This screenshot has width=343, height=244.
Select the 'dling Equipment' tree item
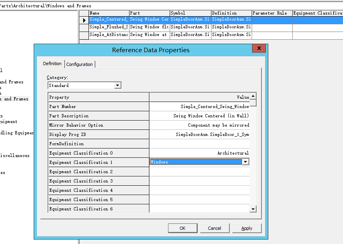[x=17, y=133]
